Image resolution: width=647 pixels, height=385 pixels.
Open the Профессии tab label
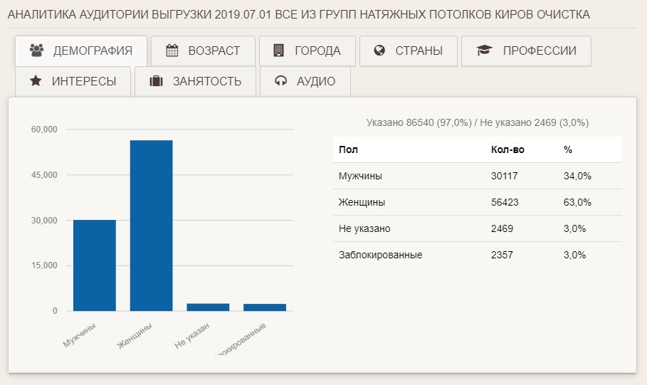540,51
